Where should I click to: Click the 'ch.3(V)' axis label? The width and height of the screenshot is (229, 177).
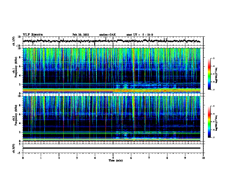coord(14,149)
